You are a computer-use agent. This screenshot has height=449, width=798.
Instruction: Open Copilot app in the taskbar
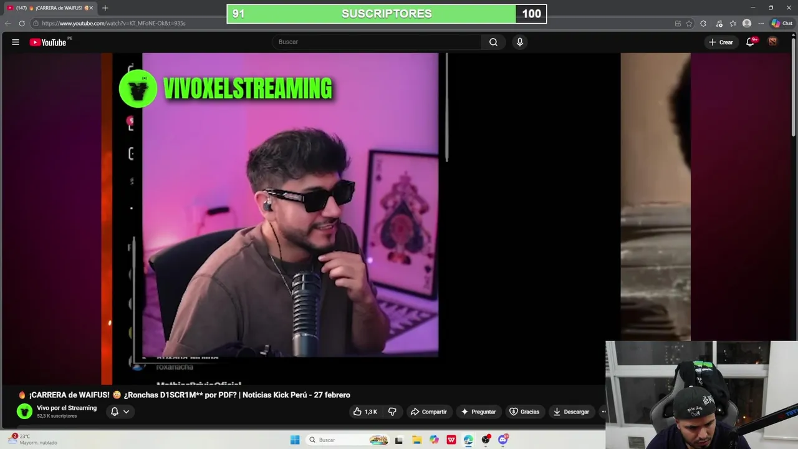pos(434,440)
